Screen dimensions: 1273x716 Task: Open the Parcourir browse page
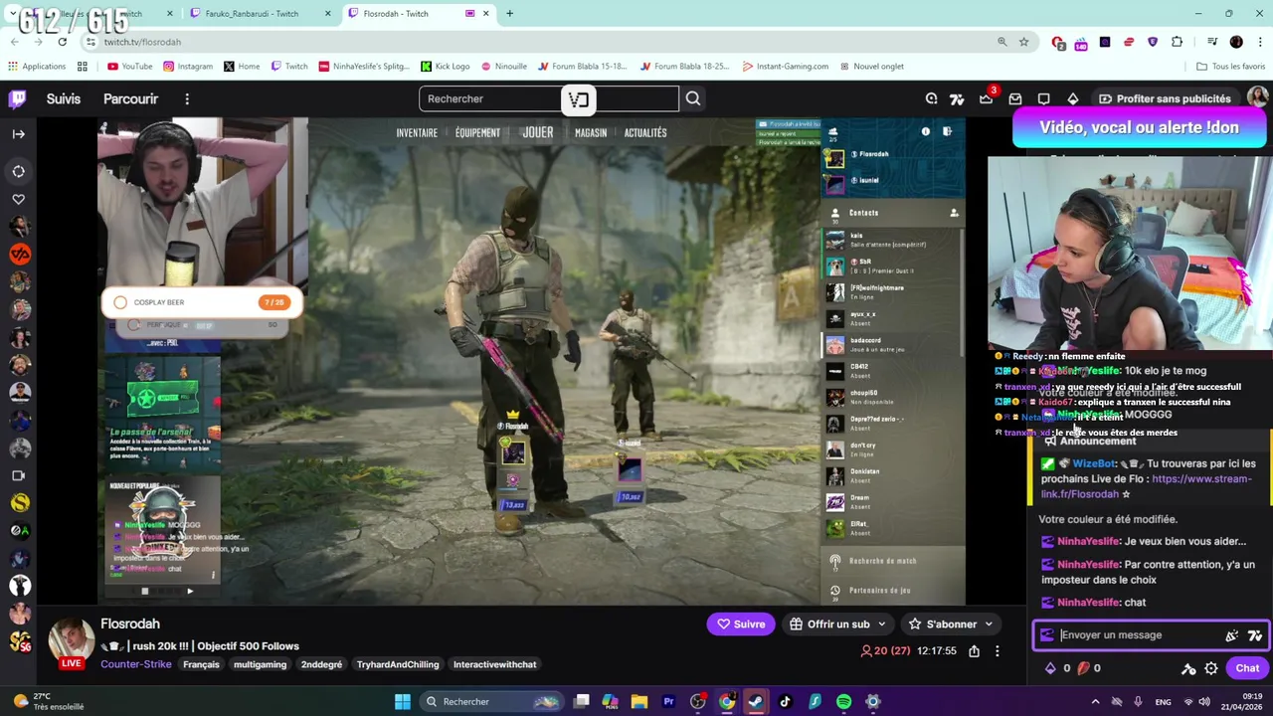130,98
